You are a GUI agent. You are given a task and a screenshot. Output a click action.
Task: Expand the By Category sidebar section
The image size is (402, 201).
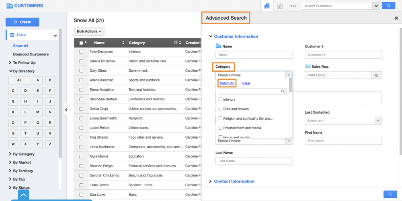[x=23, y=154]
